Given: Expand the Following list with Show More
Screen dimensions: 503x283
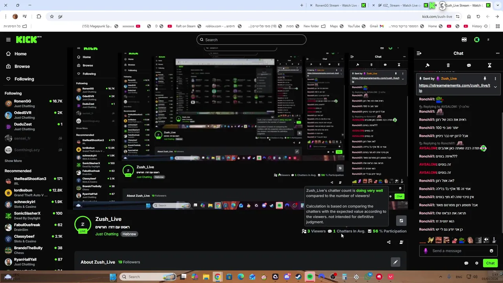Looking at the screenshot, I should tap(13, 161).
